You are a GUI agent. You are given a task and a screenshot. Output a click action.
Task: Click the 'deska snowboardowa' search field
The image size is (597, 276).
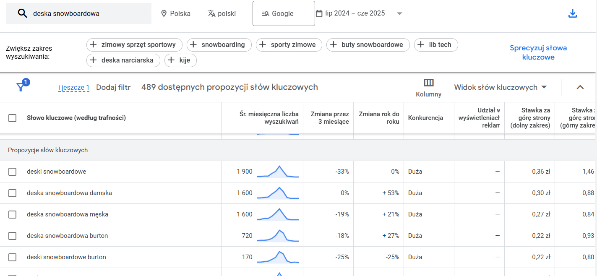[88, 13]
